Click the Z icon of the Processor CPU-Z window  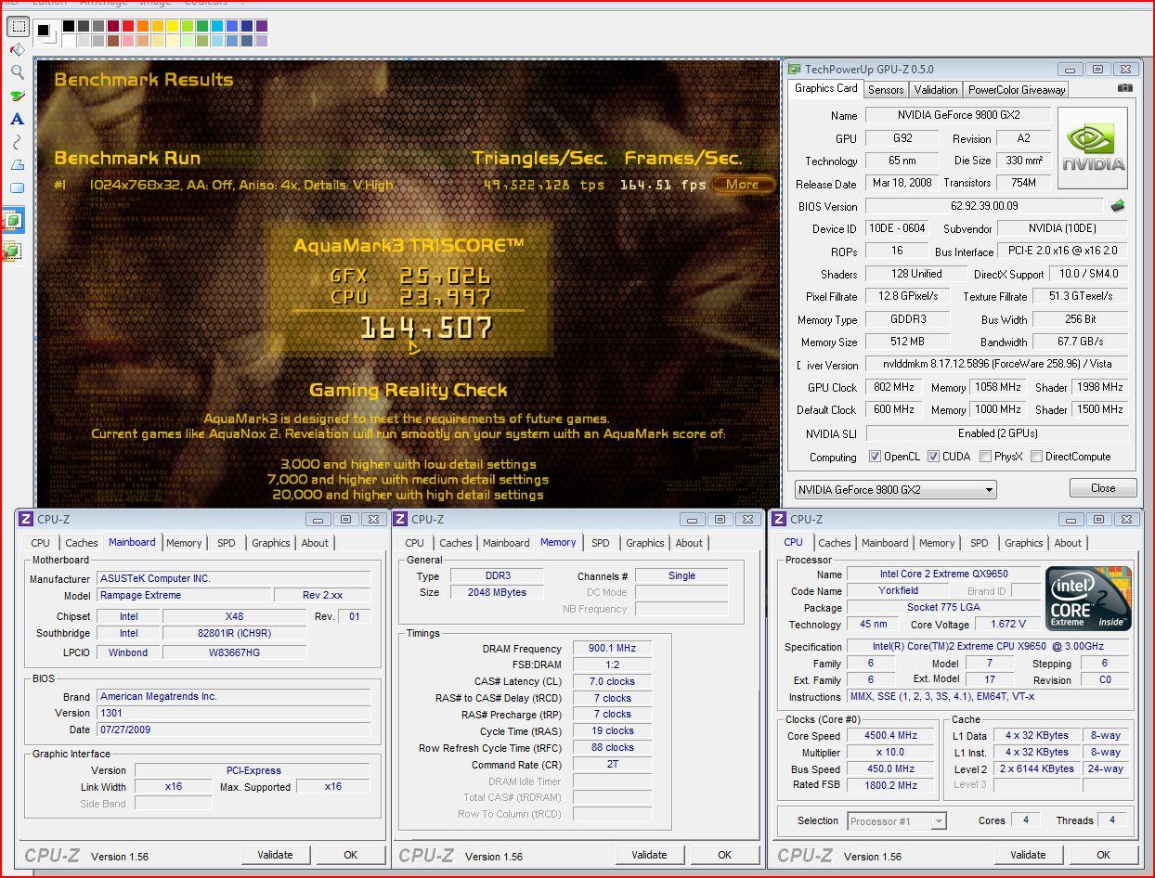[780, 519]
